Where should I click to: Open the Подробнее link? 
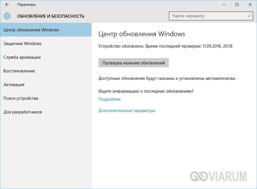[110, 99]
